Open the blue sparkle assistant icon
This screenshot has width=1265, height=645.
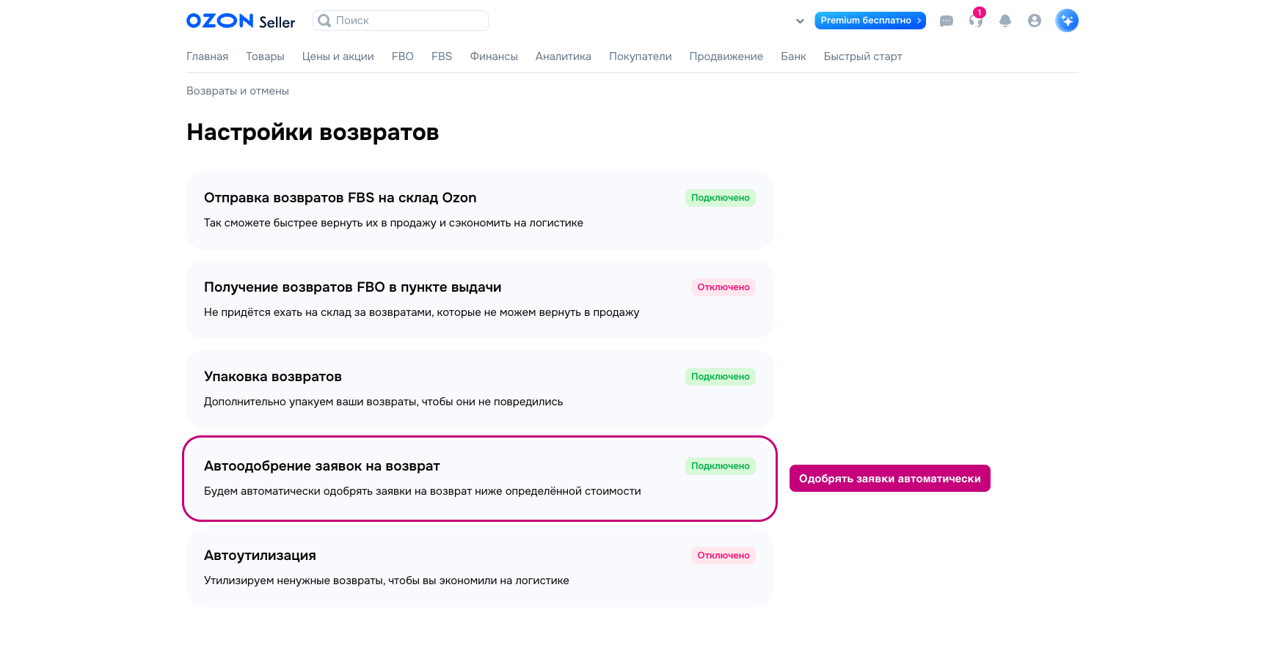point(1067,21)
